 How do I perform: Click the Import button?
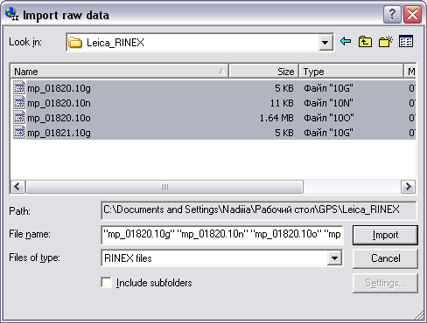385,235
